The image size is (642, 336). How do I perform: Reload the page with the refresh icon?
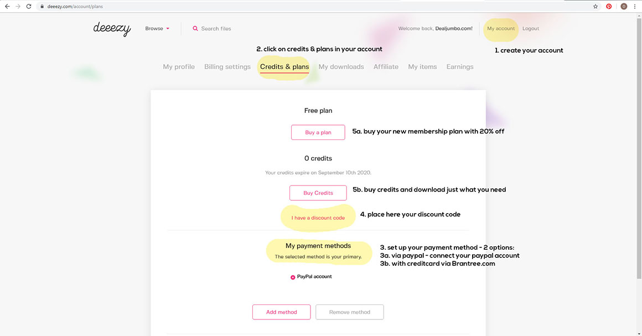(x=29, y=7)
